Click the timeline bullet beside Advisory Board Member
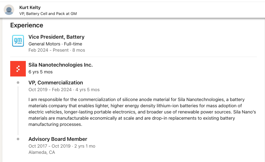 pos(18,139)
